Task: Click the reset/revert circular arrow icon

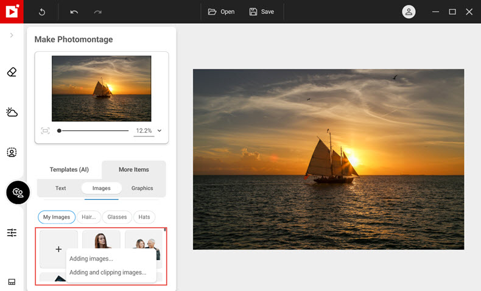Action: [42, 12]
